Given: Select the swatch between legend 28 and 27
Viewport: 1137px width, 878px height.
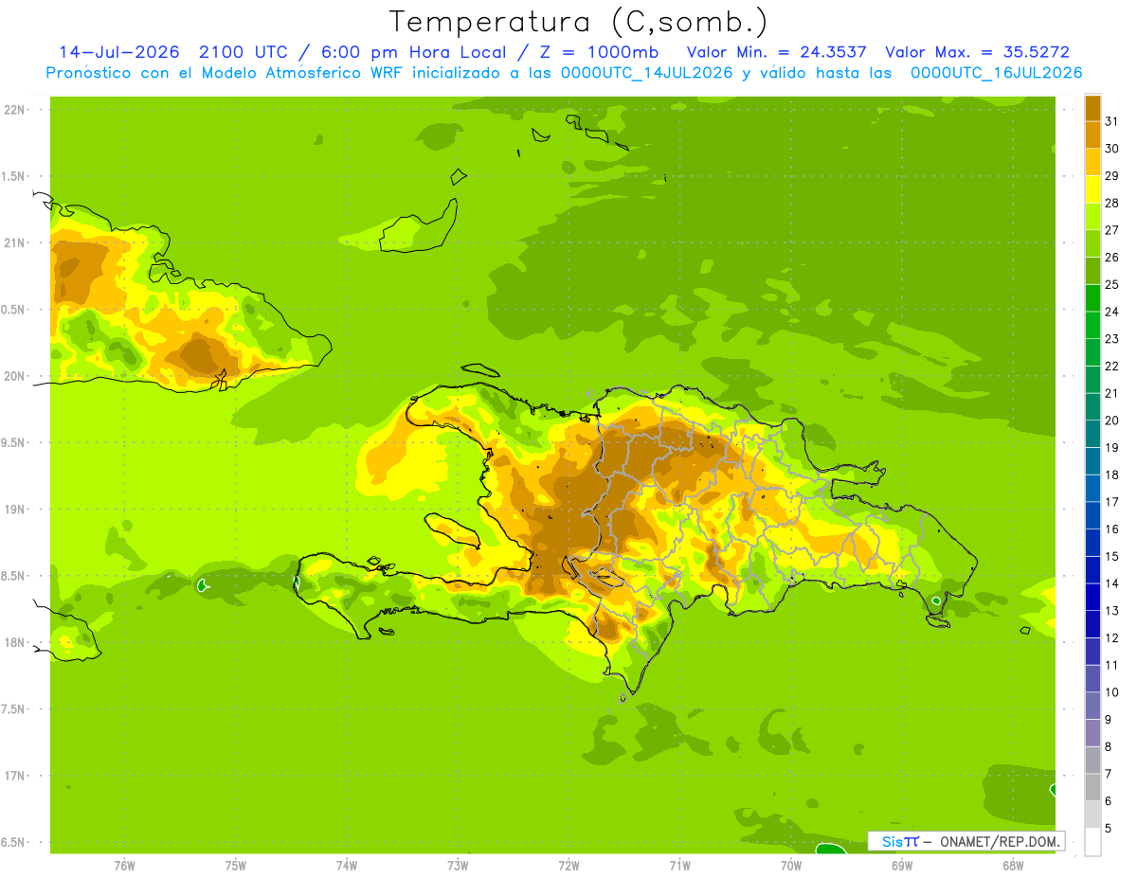Looking at the screenshot, I should tap(1092, 216).
